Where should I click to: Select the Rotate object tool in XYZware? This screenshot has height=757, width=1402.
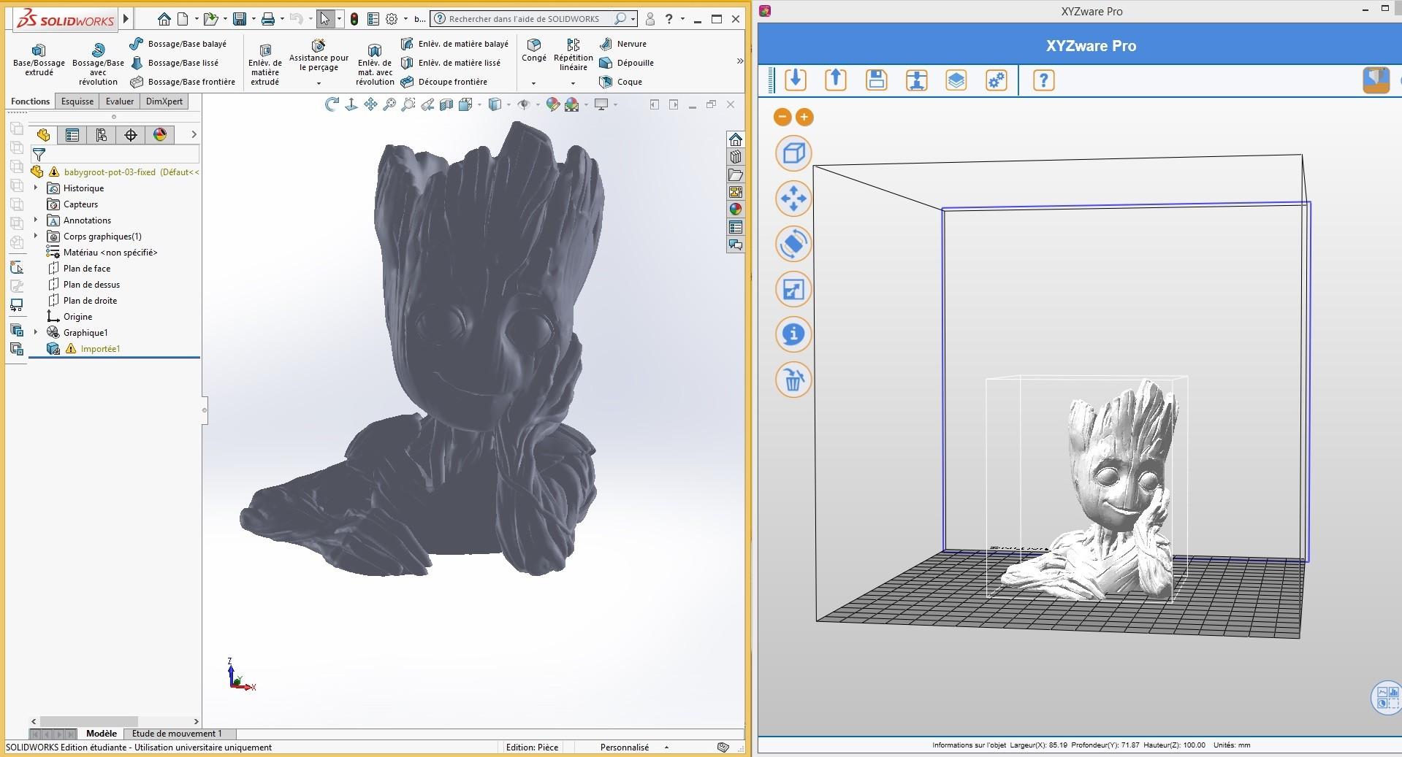click(x=793, y=244)
